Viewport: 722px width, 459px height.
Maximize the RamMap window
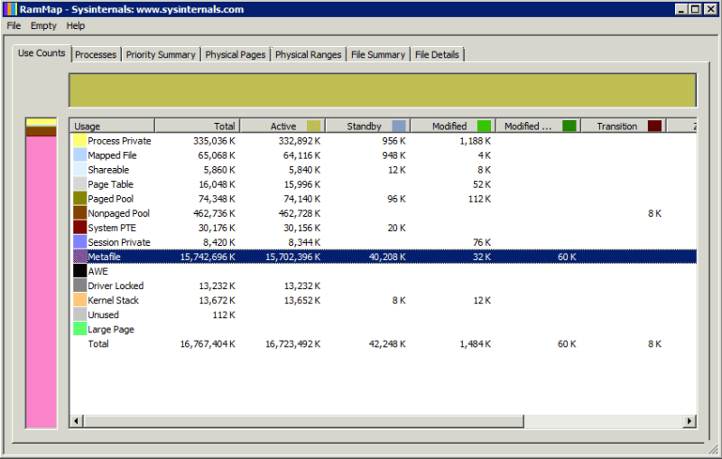pyautogui.click(x=695, y=9)
